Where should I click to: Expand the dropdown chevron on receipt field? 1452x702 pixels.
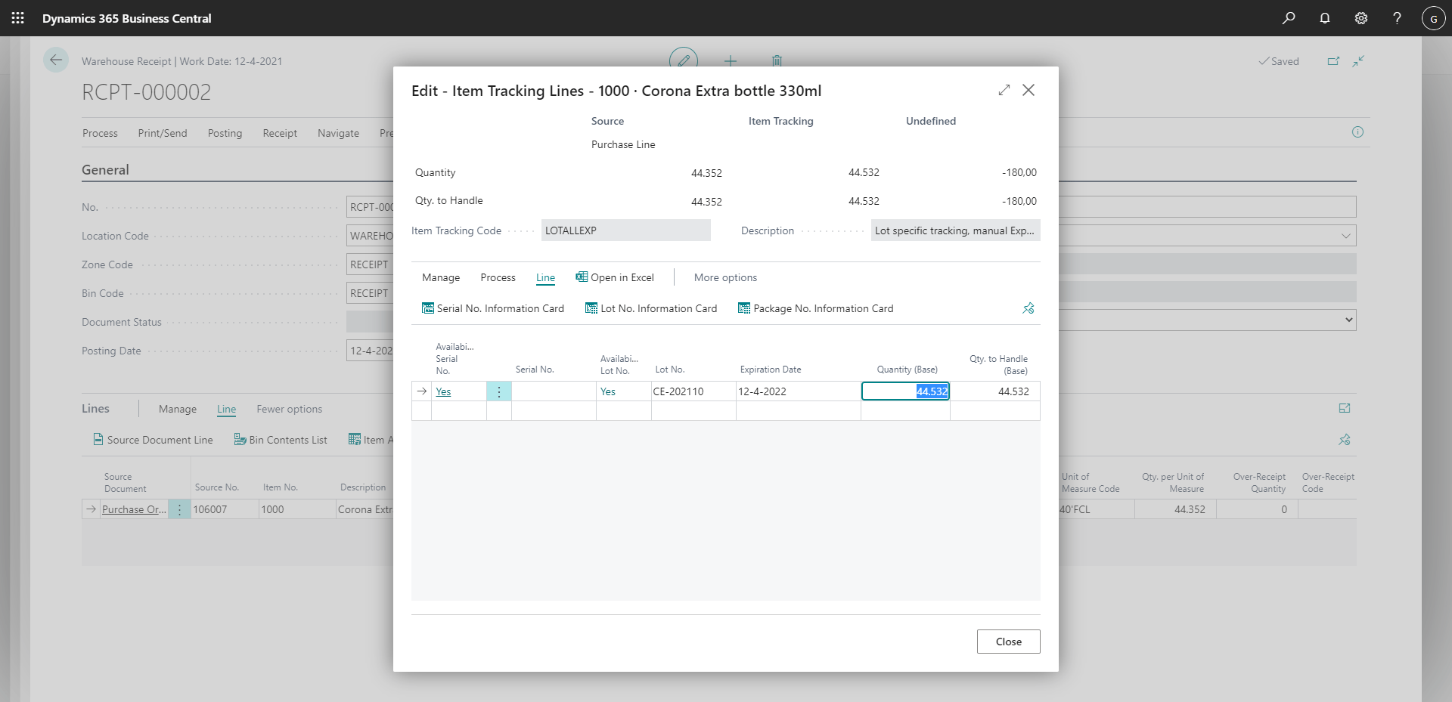(1346, 236)
